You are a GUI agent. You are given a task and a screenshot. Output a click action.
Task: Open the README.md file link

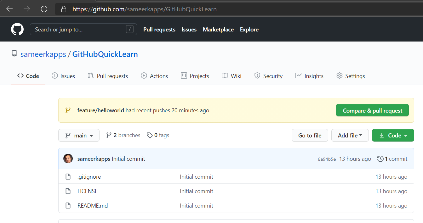(x=92, y=205)
